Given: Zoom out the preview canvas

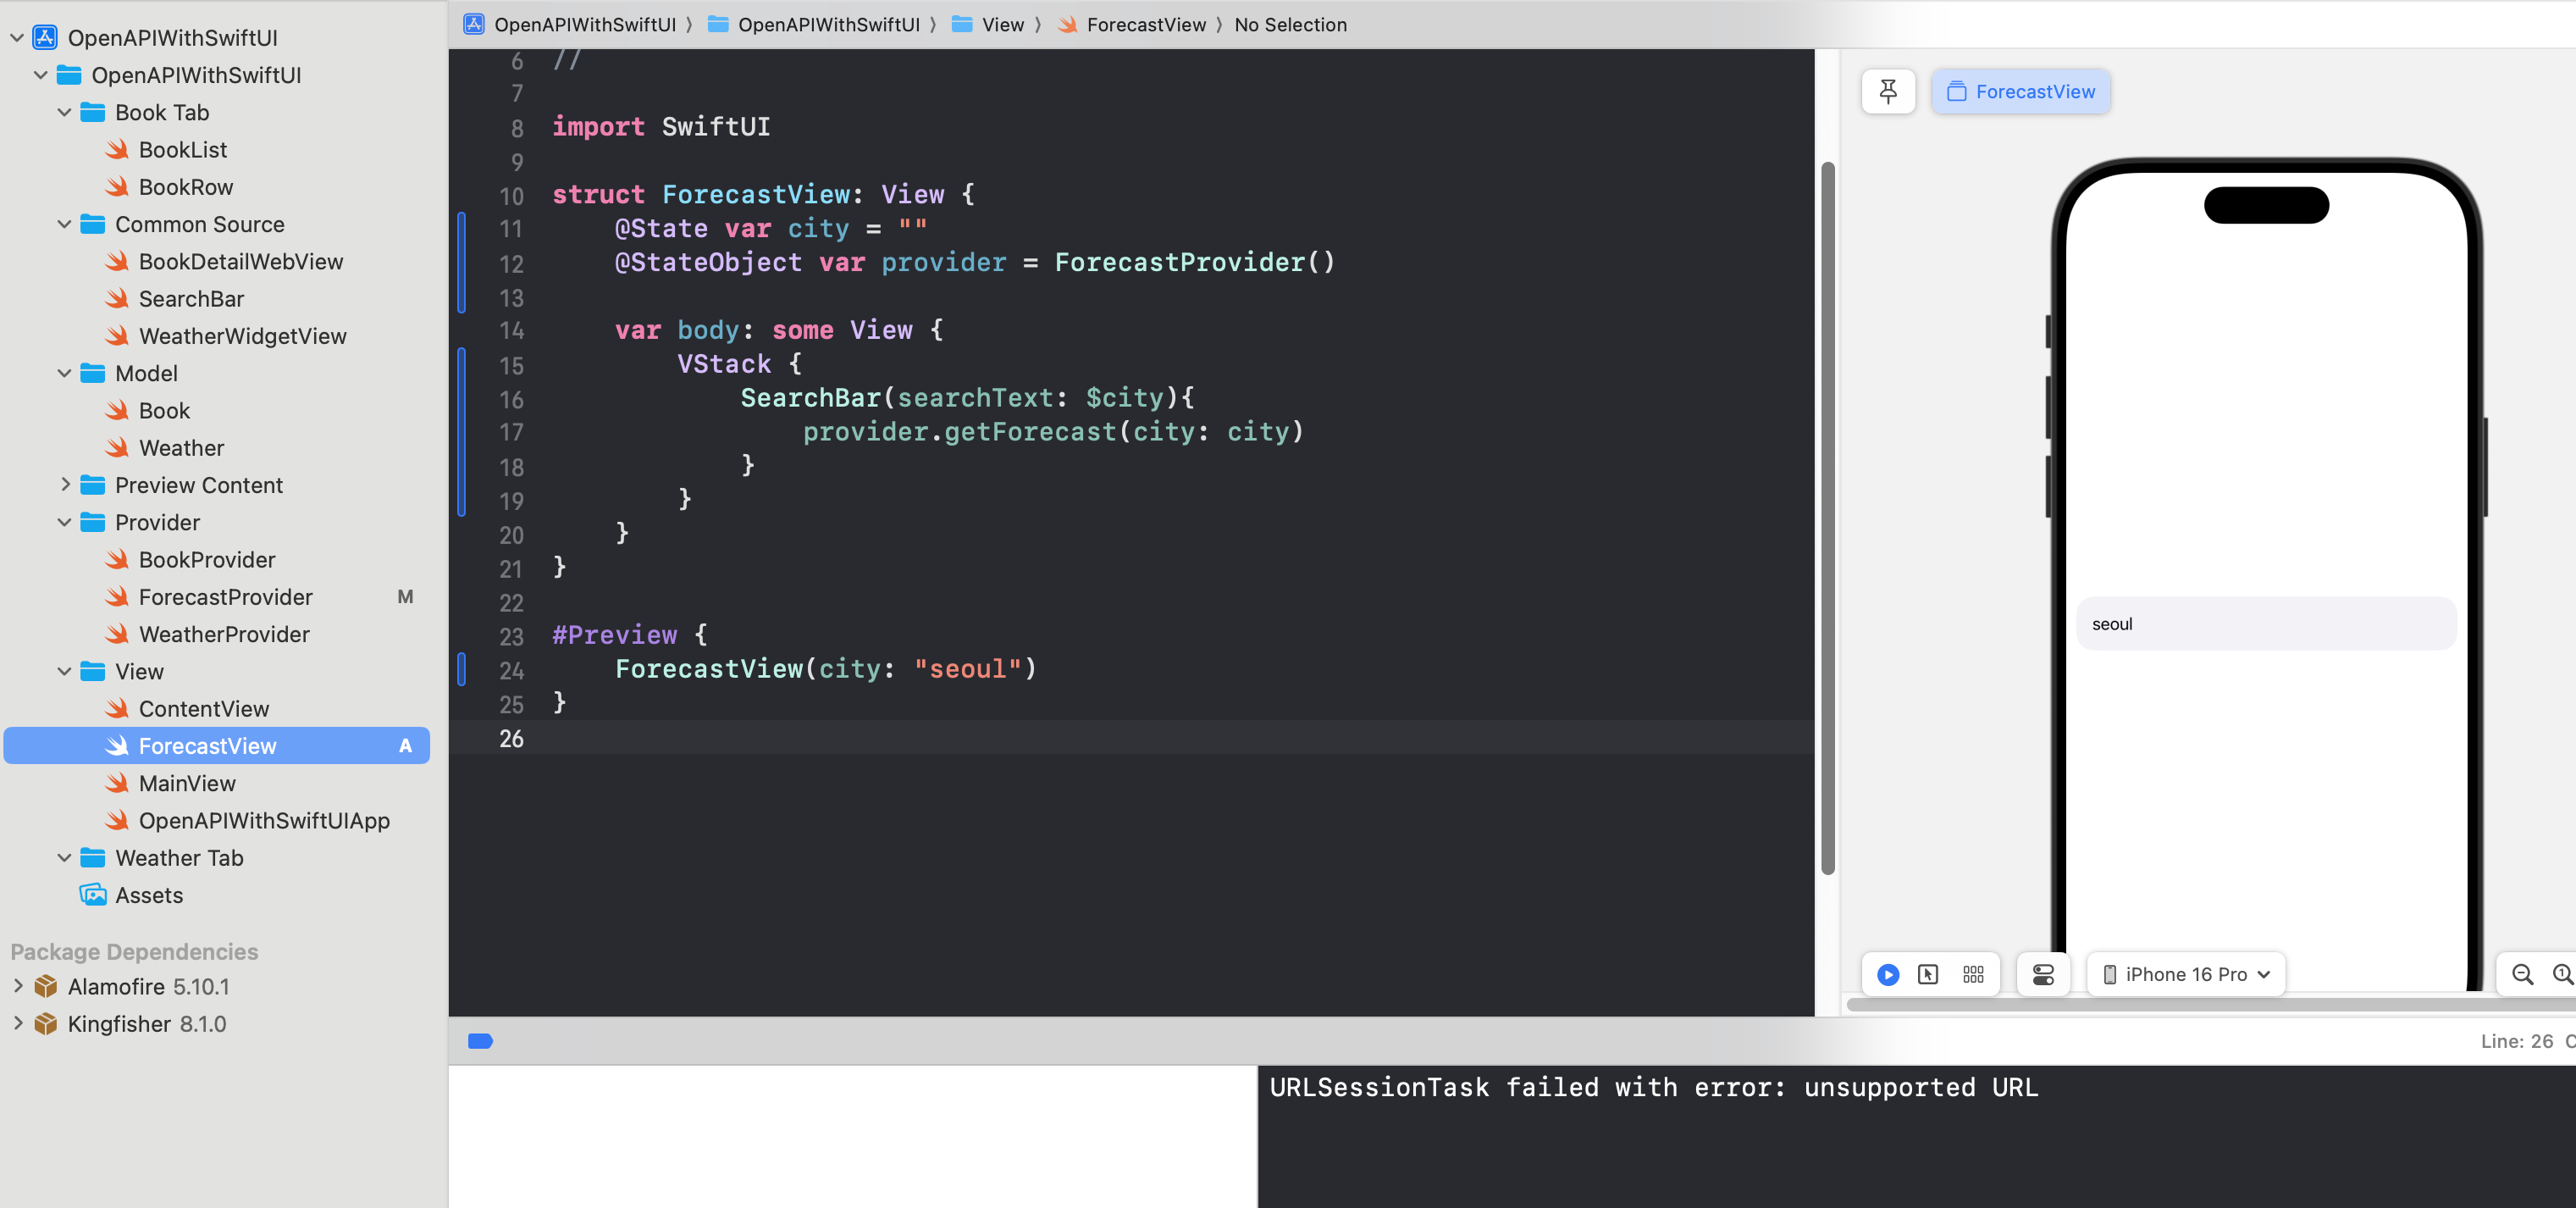Looking at the screenshot, I should [x=2522, y=974].
